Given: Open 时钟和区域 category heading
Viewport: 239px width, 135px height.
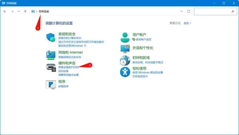Looking at the screenshot, I should 141,58.
